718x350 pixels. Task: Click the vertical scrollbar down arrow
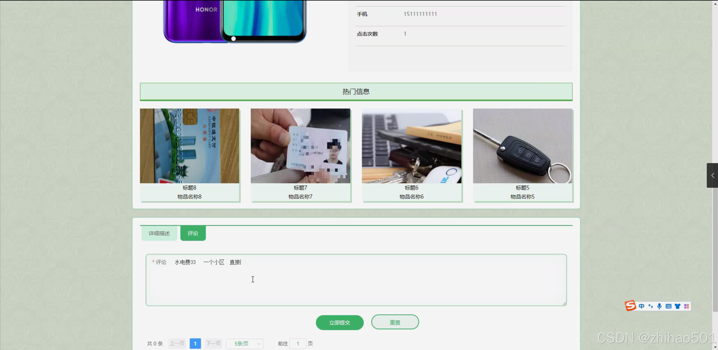click(x=715, y=347)
